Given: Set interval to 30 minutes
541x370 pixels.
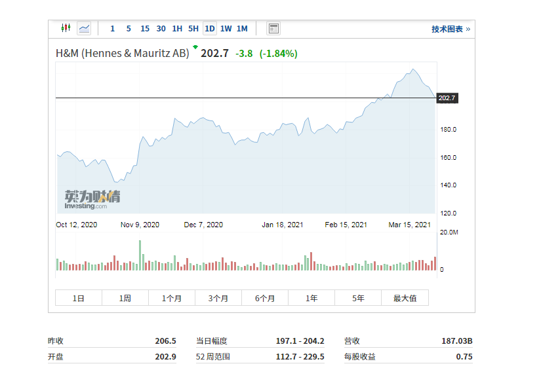Looking at the screenshot, I should coord(161,29).
